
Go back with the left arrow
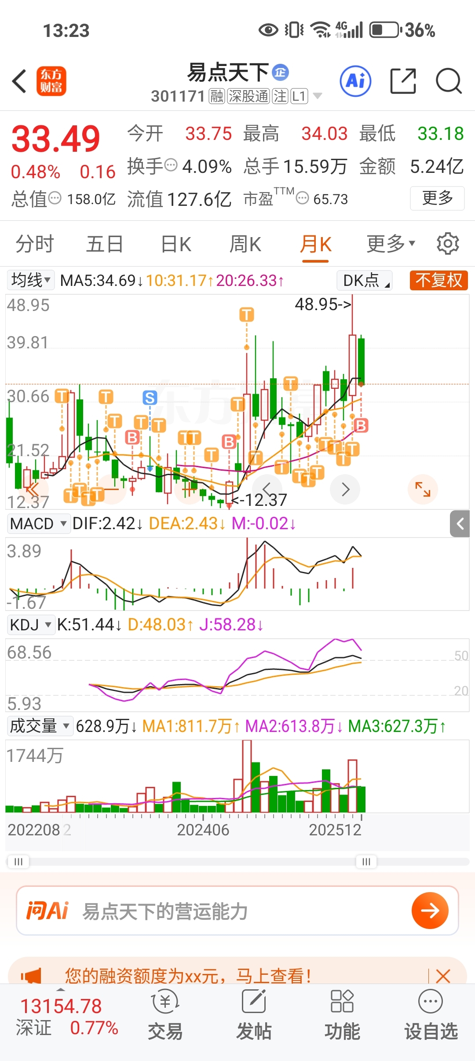tap(19, 81)
